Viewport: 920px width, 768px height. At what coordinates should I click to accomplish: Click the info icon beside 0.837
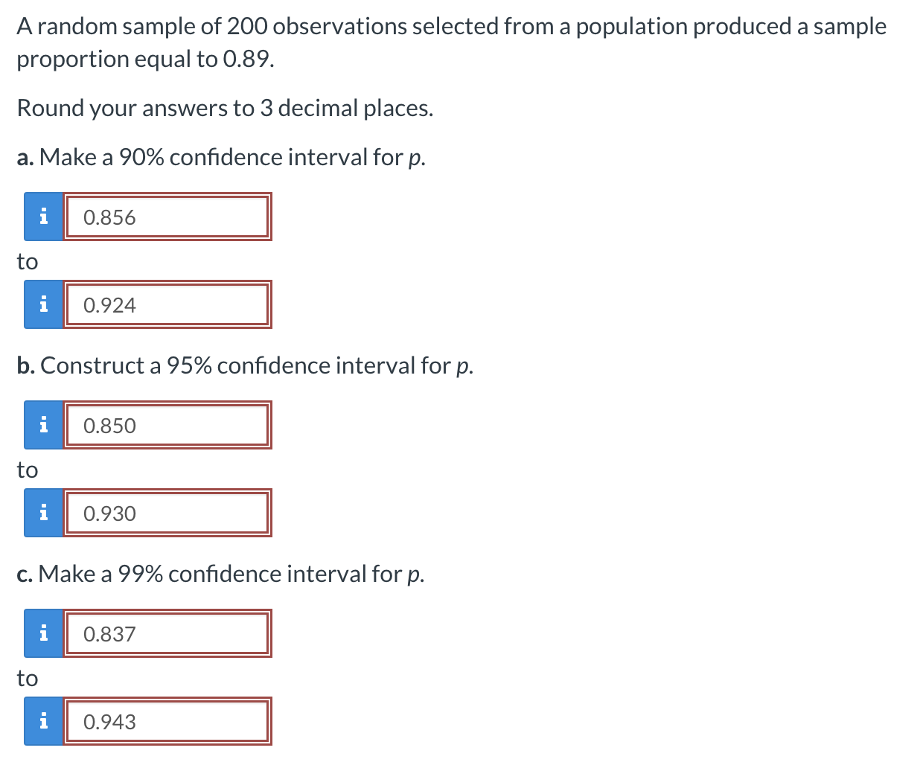tap(43, 633)
